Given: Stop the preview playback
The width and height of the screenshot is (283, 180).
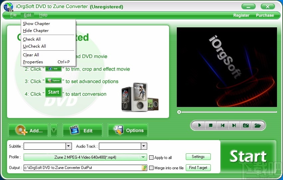Looking at the screenshot, I should pyautogui.click(x=211, y=125).
